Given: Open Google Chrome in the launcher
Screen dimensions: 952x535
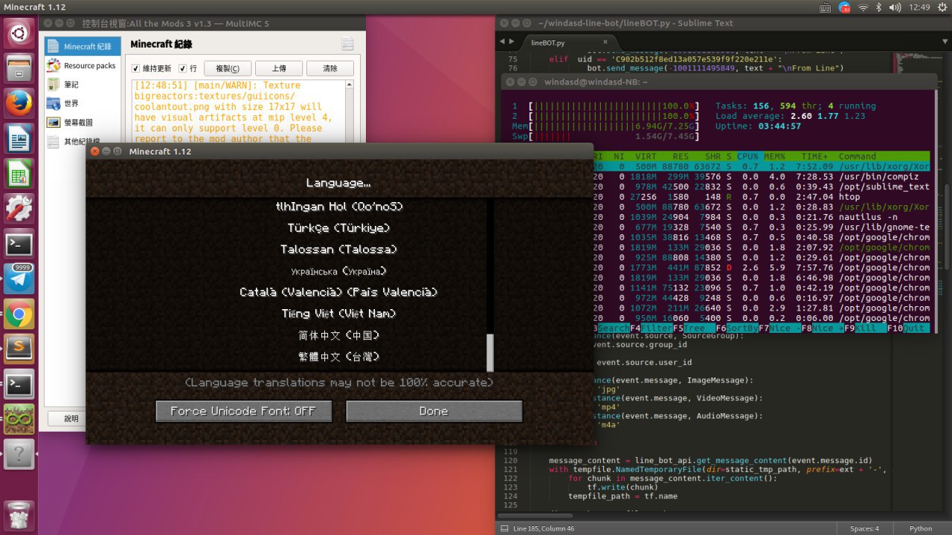Looking at the screenshot, I should [19, 316].
